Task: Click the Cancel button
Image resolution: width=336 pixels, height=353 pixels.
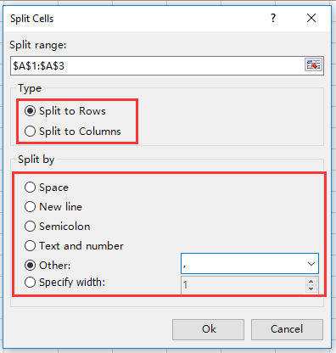Action: pyautogui.click(x=287, y=329)
